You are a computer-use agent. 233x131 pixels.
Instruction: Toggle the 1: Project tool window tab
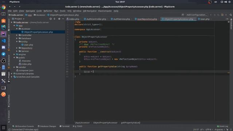[x=9, y=77]
